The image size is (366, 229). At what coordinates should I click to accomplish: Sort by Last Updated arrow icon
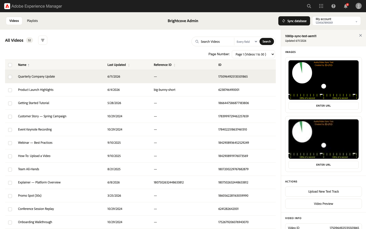coord(129,65)
